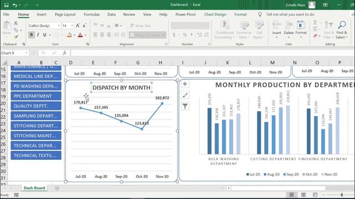
Task: Open the Power Pivot tab
Action: (185, 14)
